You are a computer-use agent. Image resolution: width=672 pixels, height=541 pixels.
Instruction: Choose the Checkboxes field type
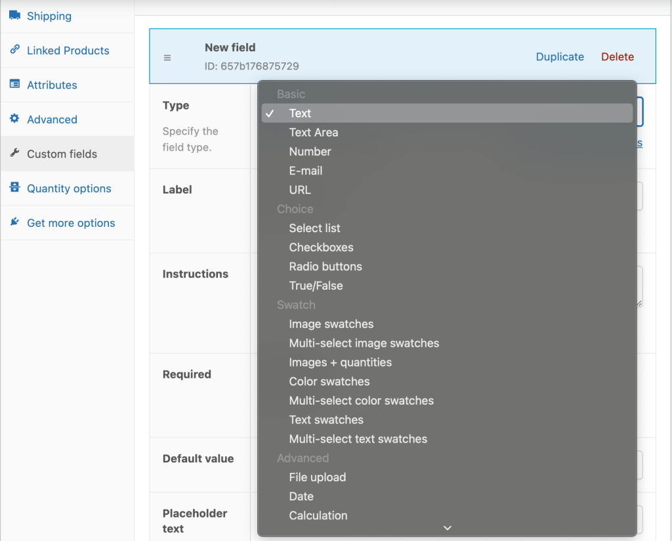[x=321, y=247]
